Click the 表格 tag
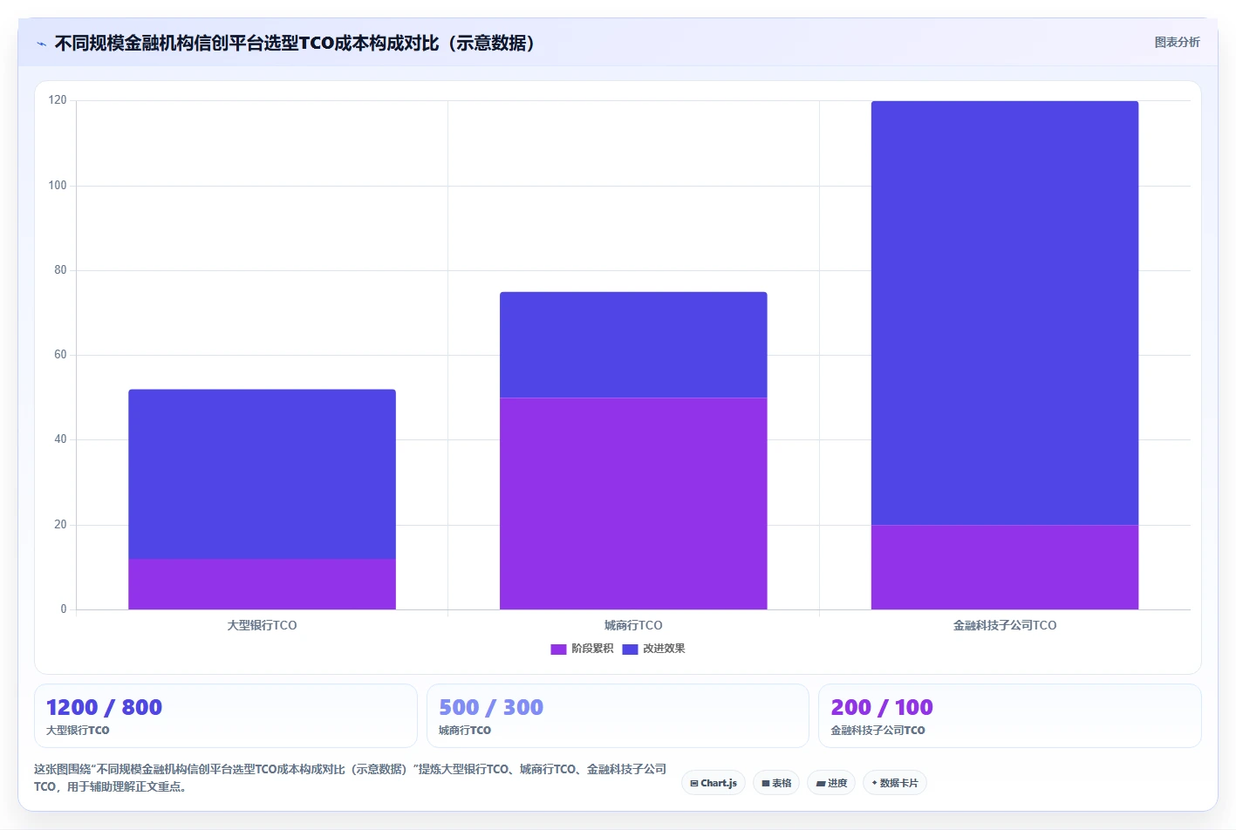Viewport: 1236px width, 830px height. [776, 783]
